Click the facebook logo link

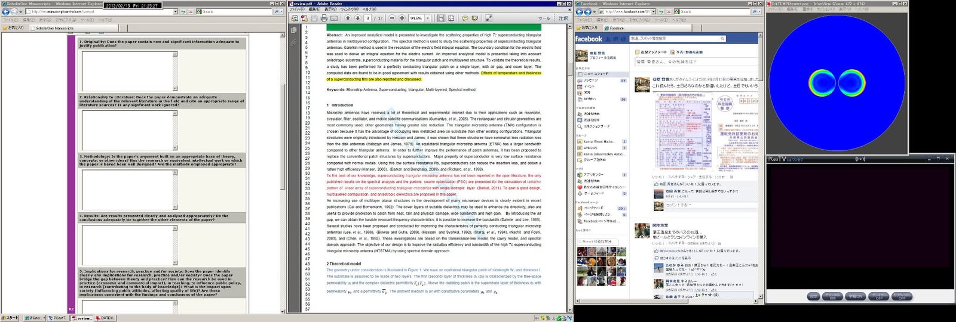coord(589,39)
